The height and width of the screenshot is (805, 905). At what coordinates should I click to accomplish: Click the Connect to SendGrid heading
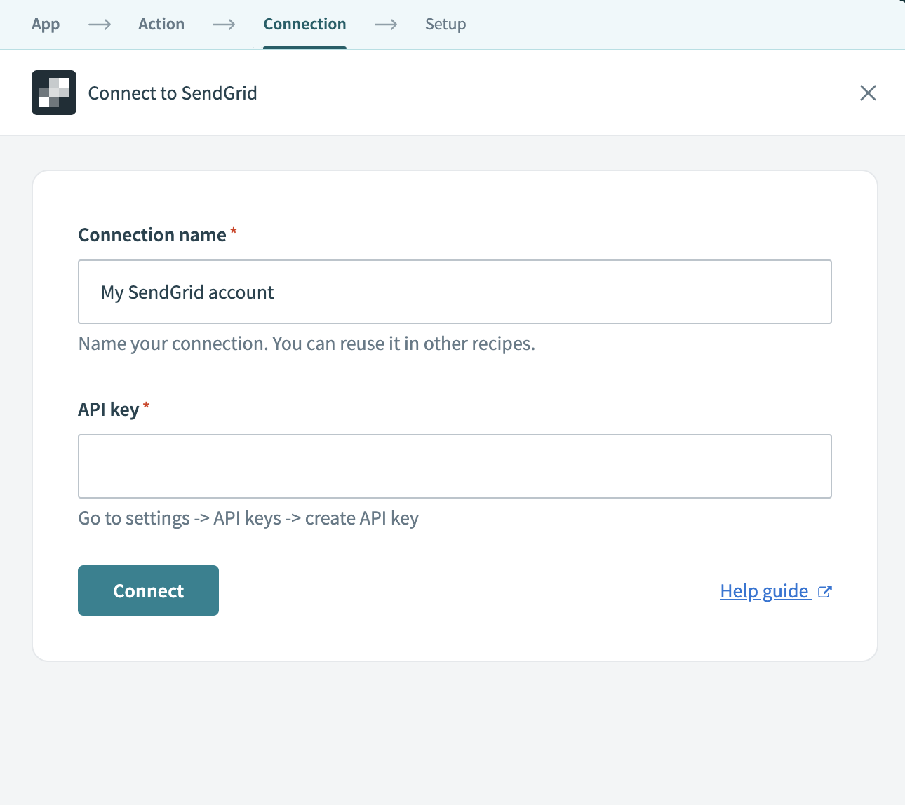click(x=172, y=93)
